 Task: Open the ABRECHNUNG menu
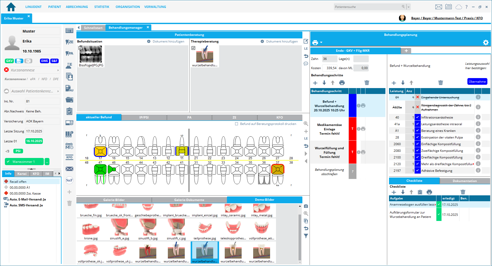coord(77,7)
